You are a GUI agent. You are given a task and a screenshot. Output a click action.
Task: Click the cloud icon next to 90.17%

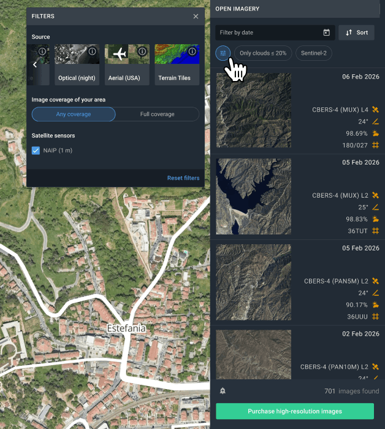[x=375, y=305]
